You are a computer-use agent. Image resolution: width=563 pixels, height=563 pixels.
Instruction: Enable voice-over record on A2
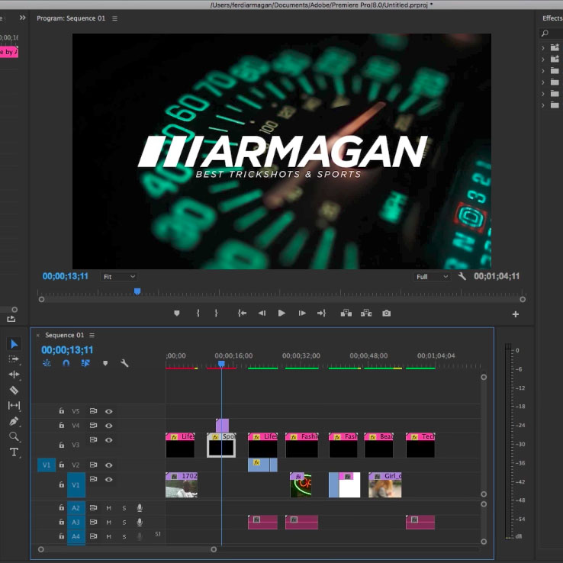click(140, 508)
